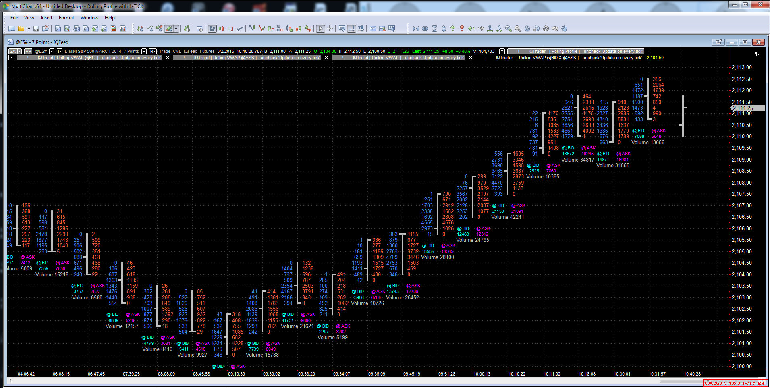Select the hand pan tool

coord(565,29)
